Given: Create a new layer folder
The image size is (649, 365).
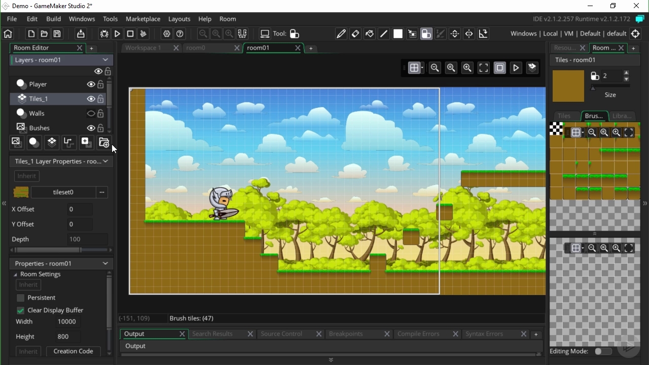Looking at the screenshot, I should (103, 142).
